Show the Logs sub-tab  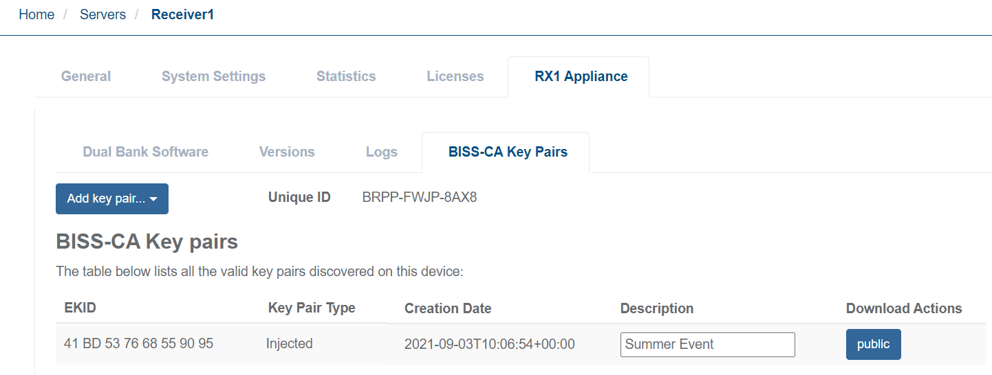(381, 152)
